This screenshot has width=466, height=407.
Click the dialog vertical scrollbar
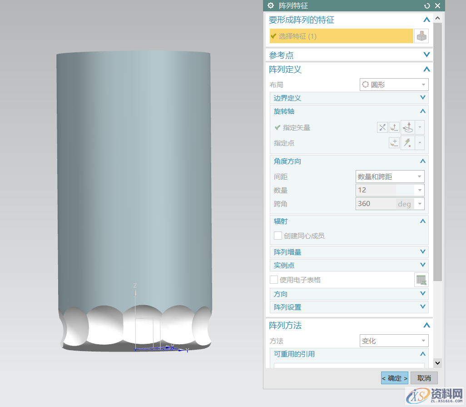(x=437, y=150)
